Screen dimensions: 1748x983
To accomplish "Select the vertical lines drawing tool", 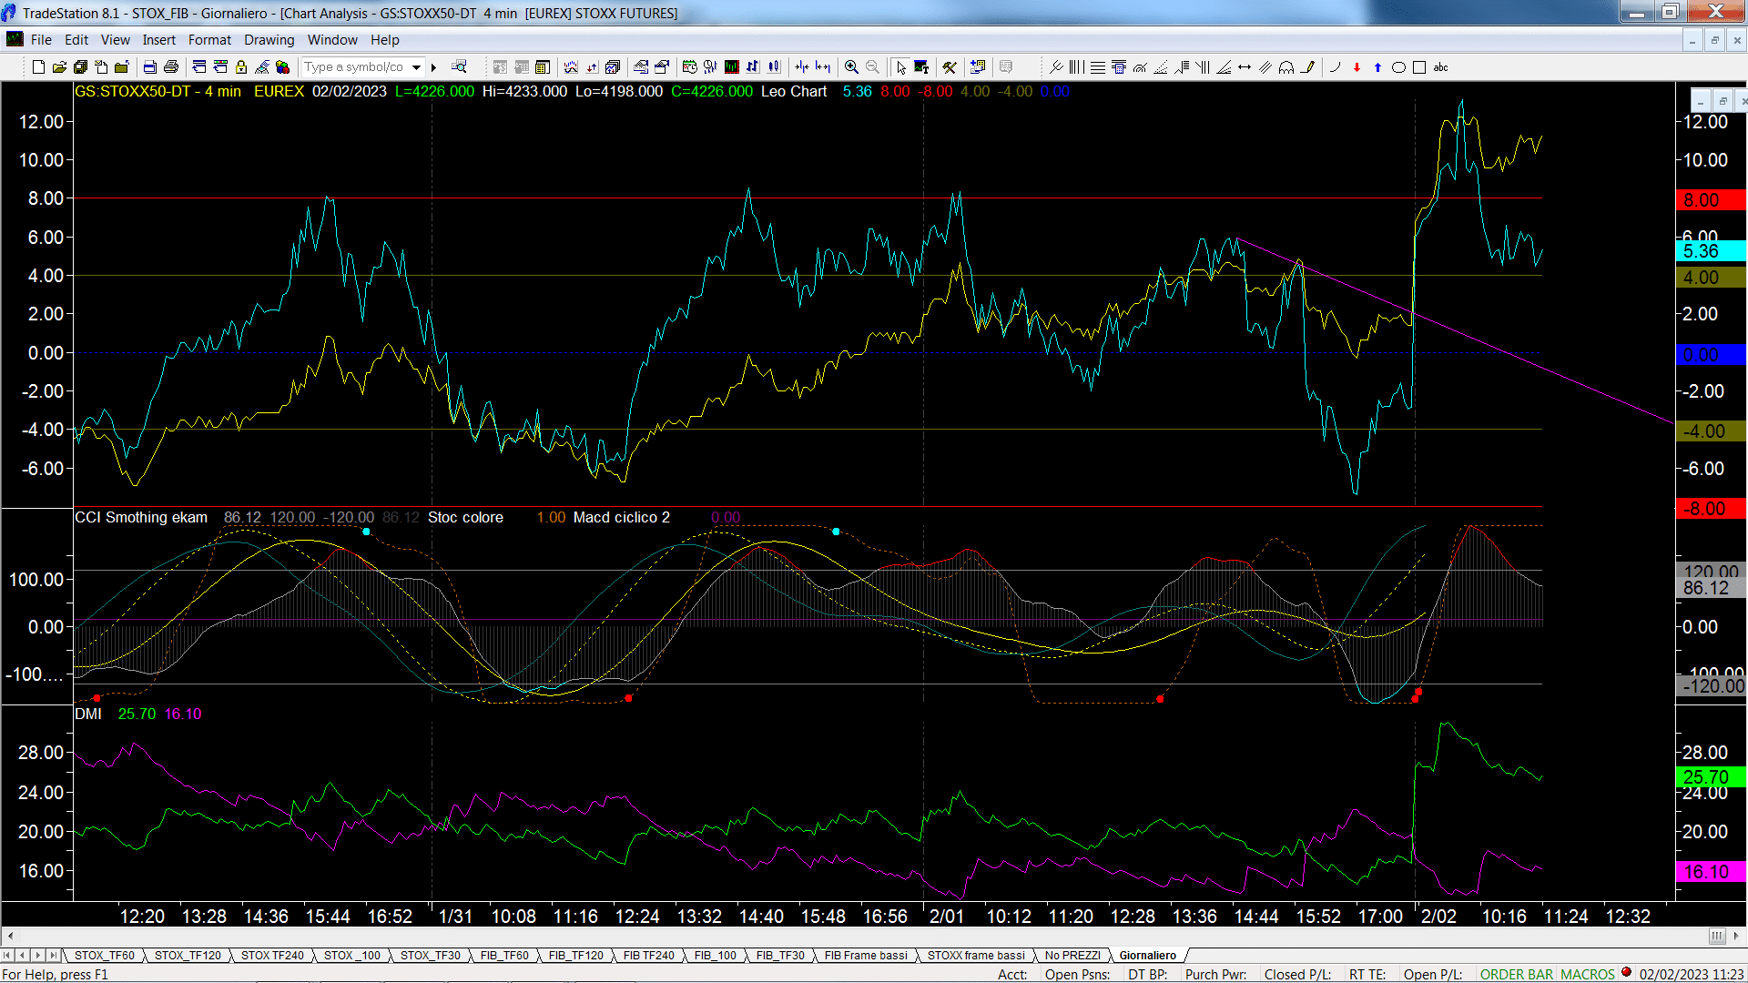I will click(x=1077, y=66).
